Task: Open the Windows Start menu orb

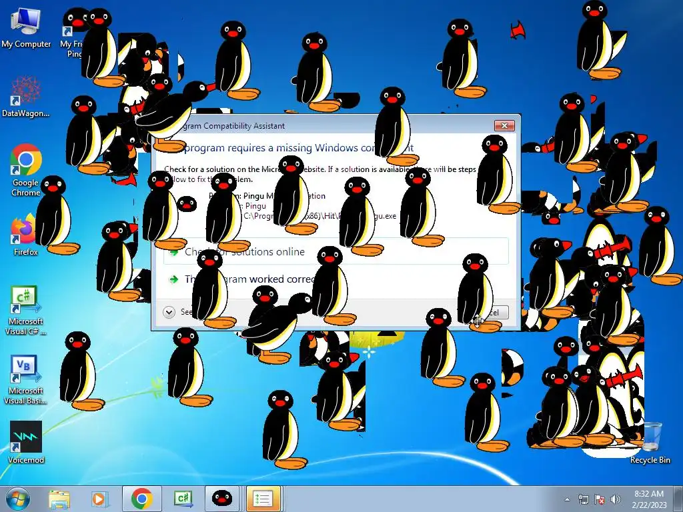Action: click(x=18, y=499)
